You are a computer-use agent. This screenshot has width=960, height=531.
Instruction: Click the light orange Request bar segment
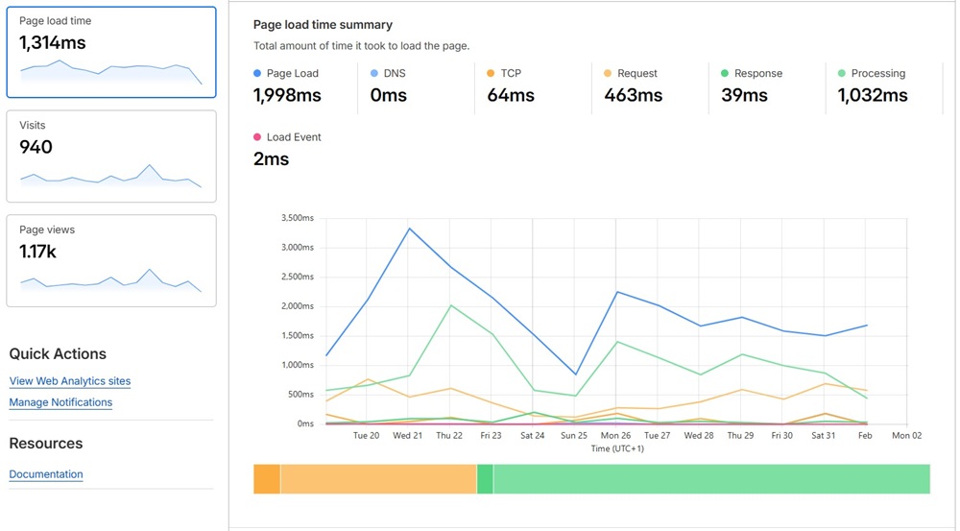[x=377, y=479]
